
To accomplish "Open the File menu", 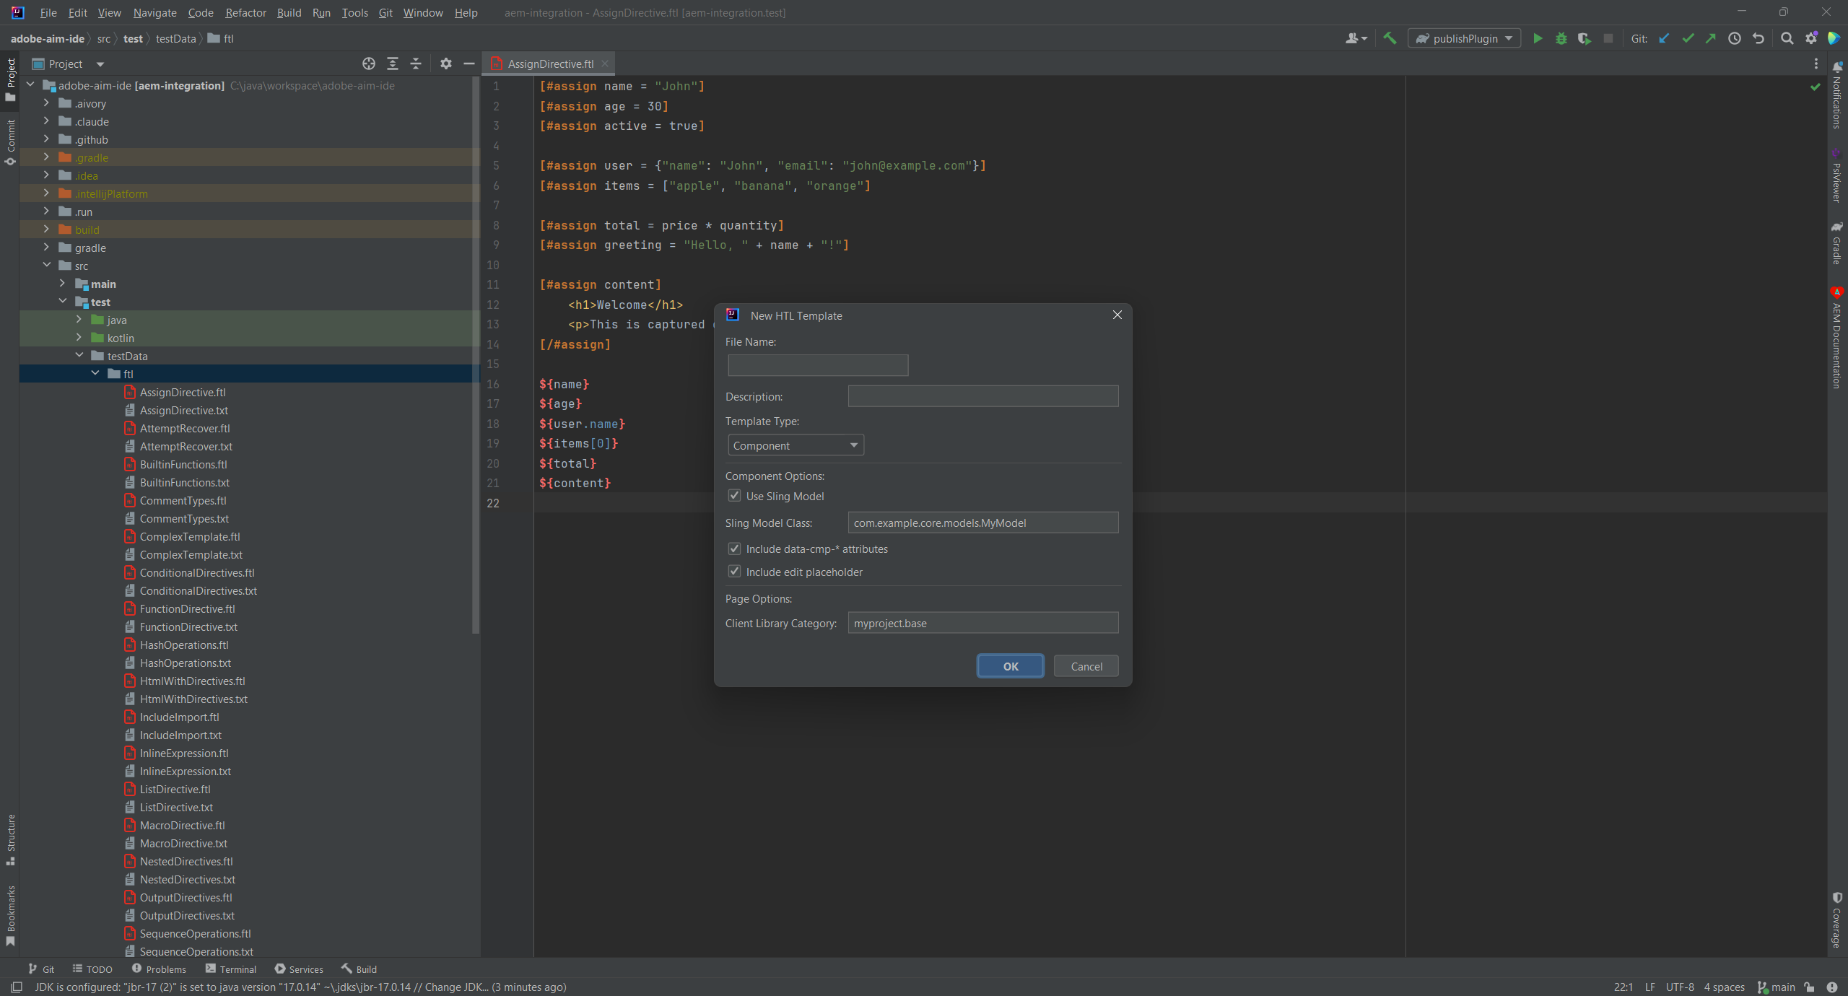I will (x=48, y=13).
